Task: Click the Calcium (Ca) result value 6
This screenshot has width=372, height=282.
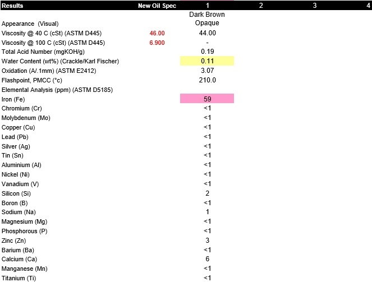Action: pos(207,259)
